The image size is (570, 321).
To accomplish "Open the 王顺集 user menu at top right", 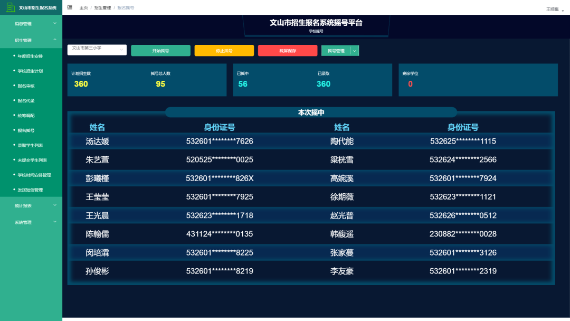I will [x=553, y=7].
